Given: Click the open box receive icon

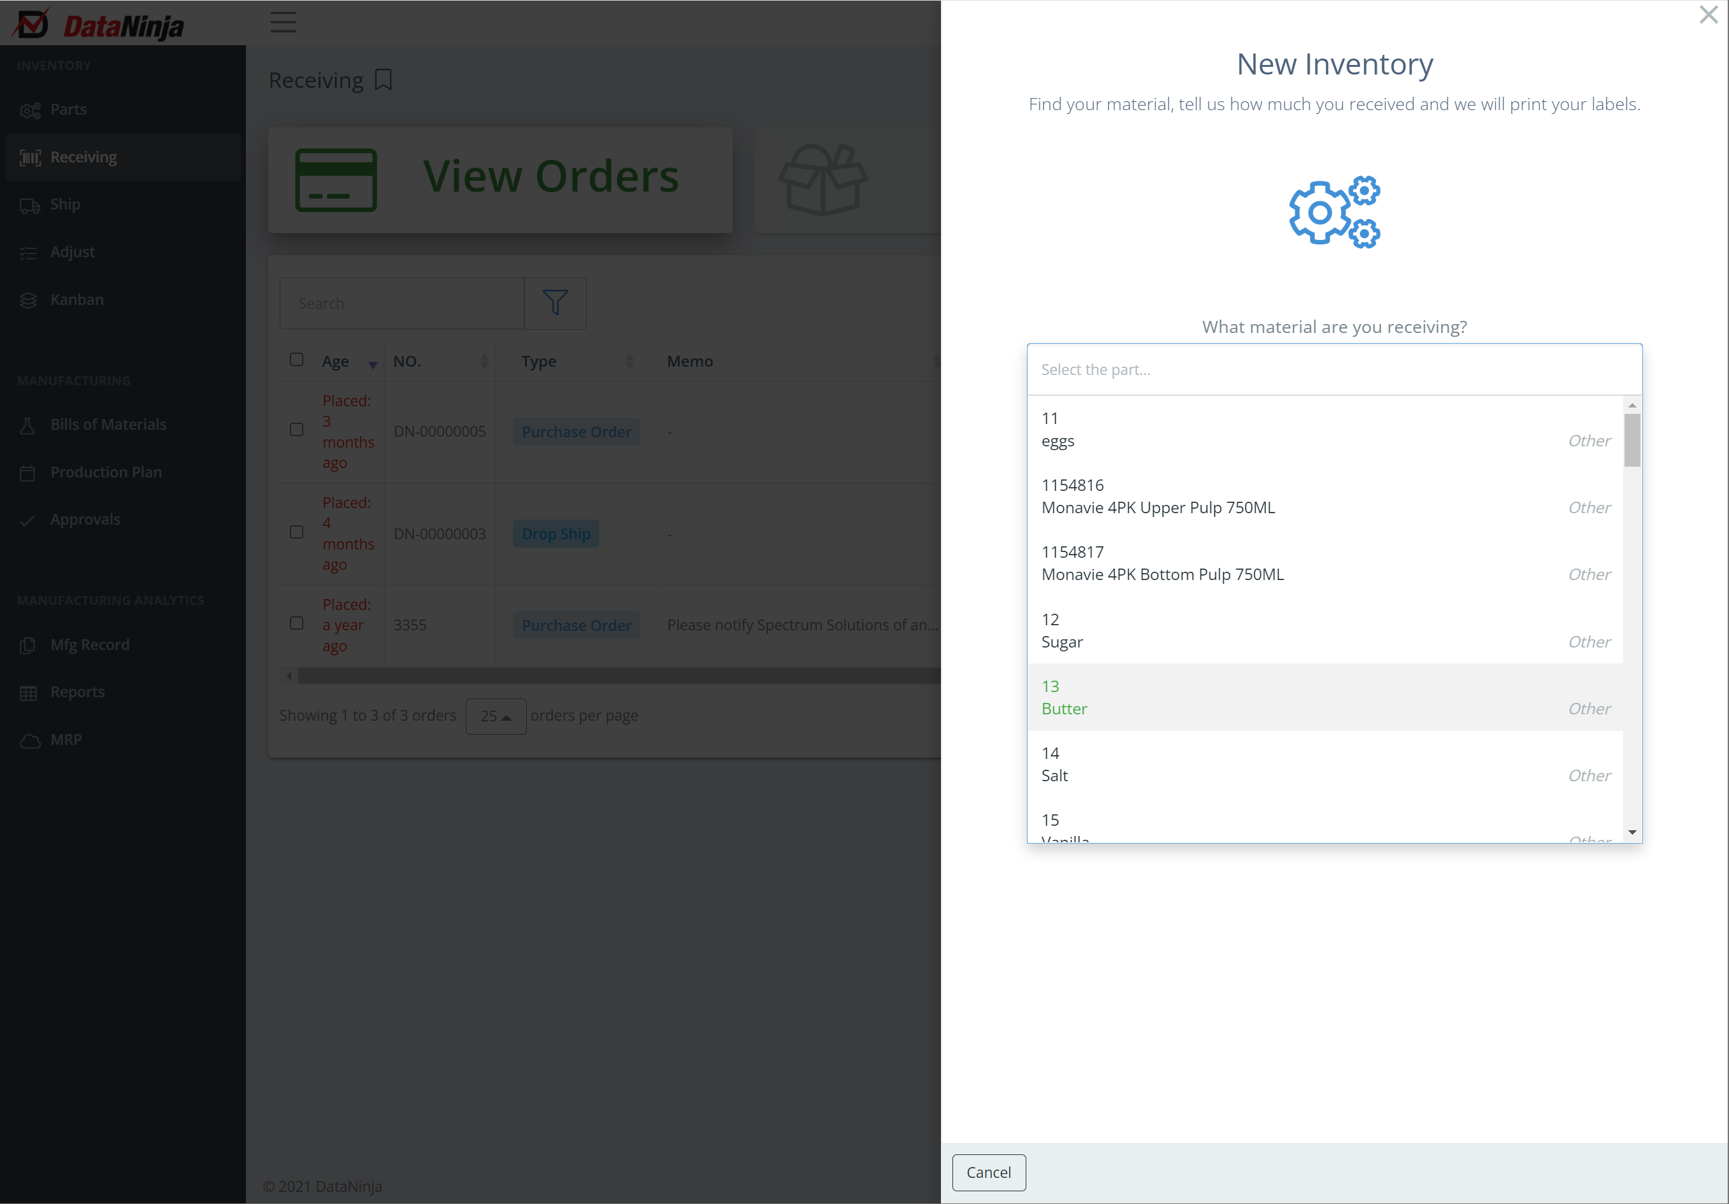Looking at the screenshot, I should click(822, 180).
